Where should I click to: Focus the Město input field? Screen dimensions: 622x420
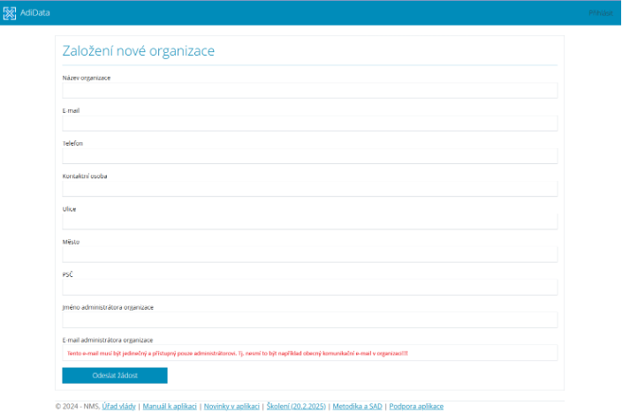pos(310,254)
